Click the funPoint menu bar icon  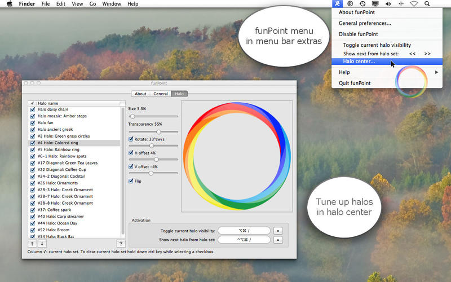338,4
